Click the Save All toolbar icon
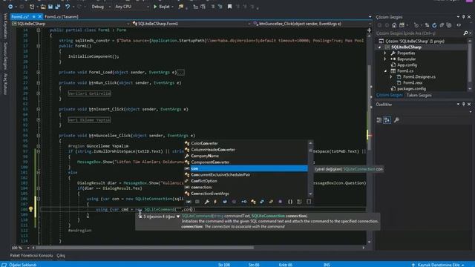 coord(58,7)
